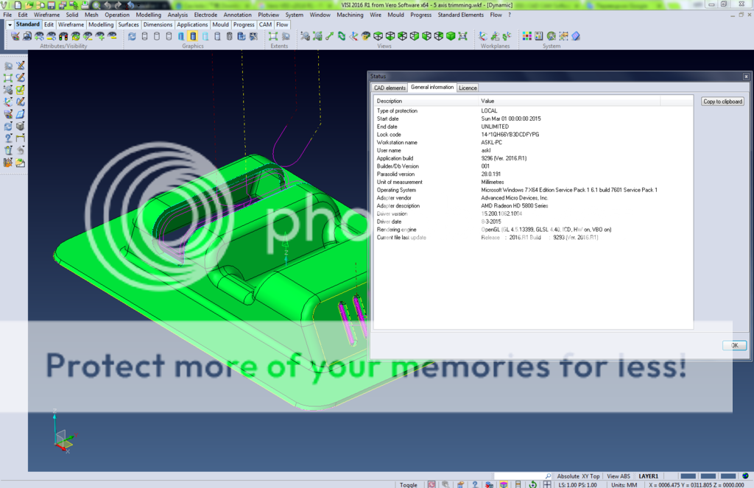Expand the toolbar tab dropdown arrow beside Standard
The width and height of the screenshot is (754, 488).
[10, 24]
